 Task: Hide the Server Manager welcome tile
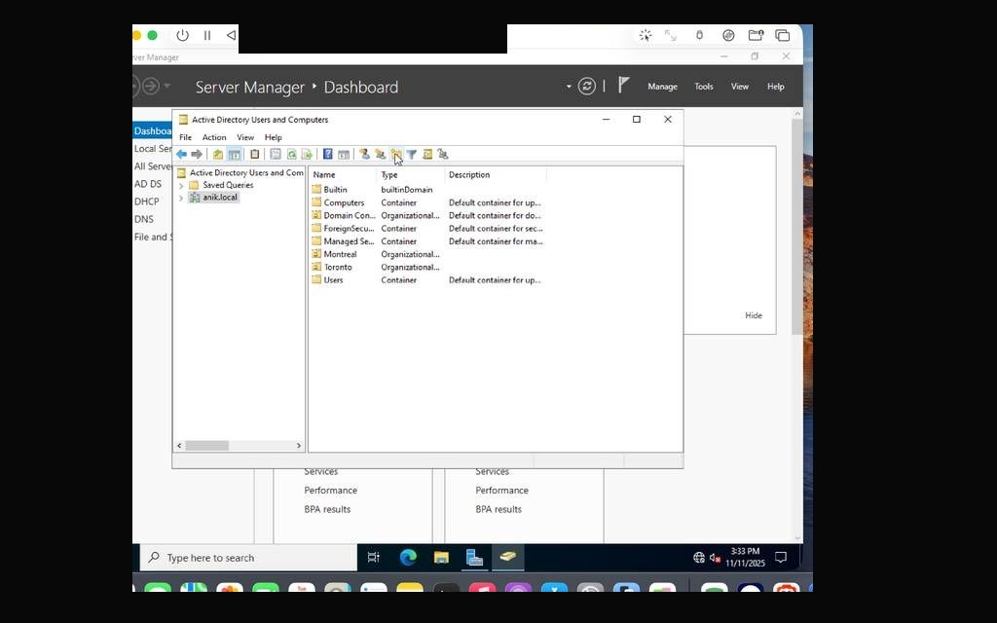pos(754,315)
